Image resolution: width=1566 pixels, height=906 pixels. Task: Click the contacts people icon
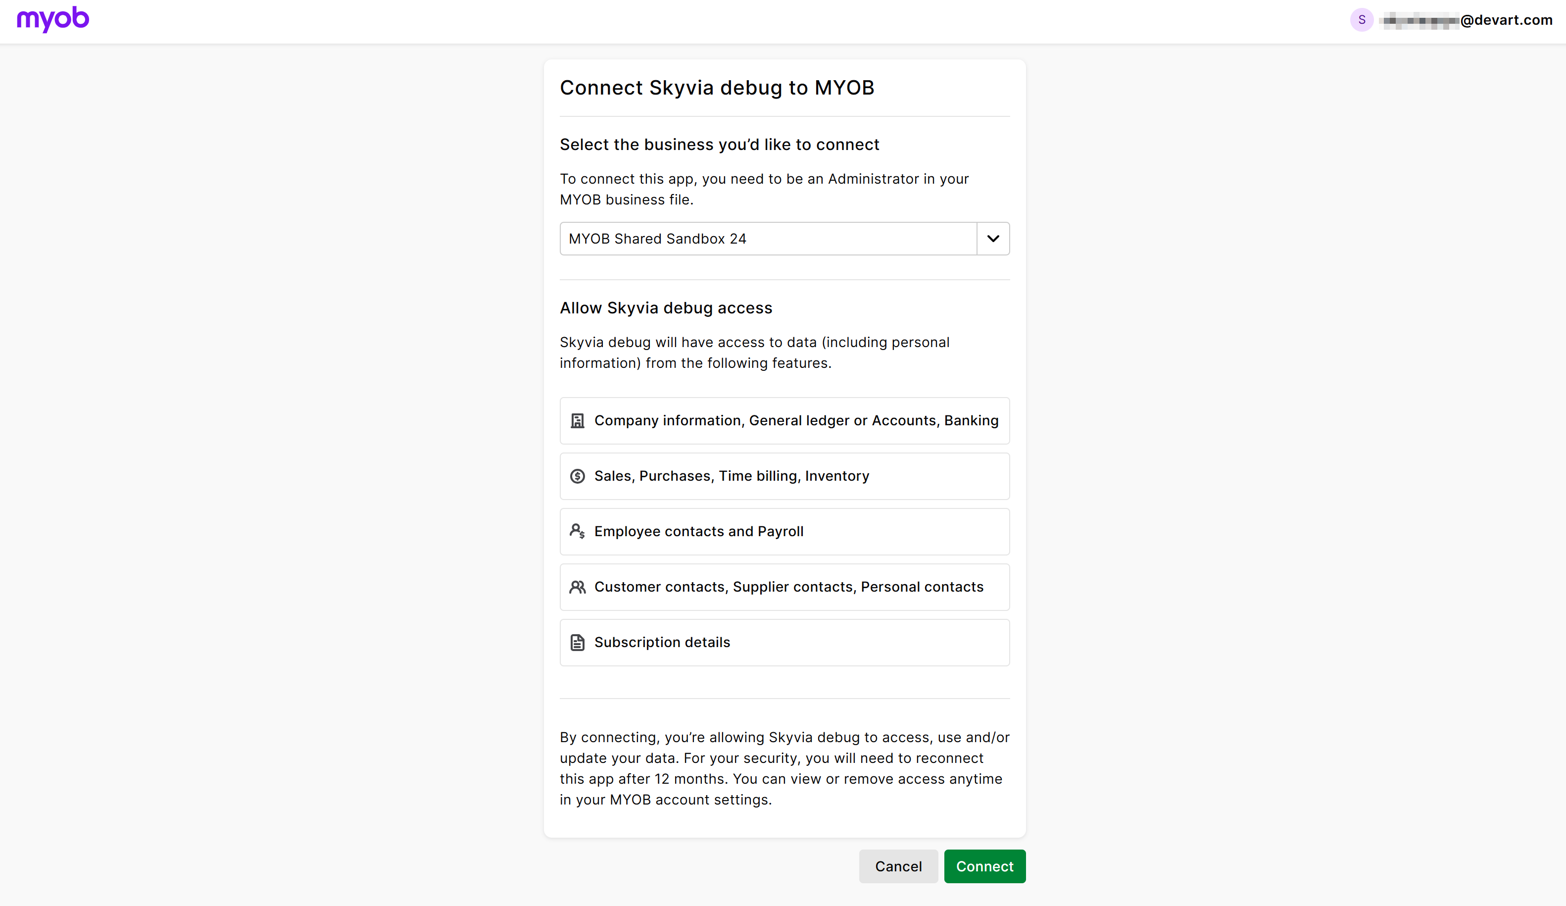point(577,587)
